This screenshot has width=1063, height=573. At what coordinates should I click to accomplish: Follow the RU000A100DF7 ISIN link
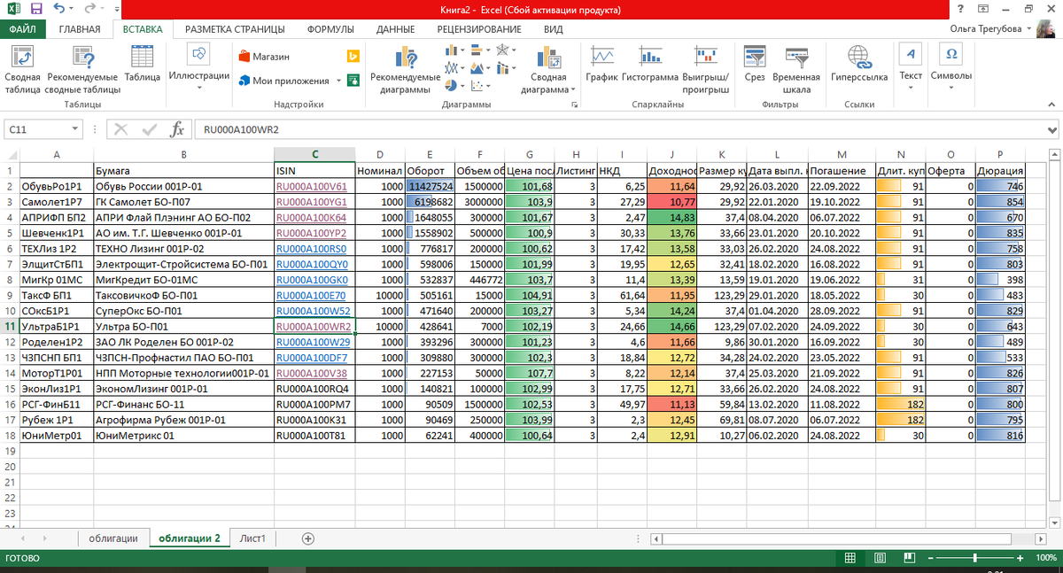(311, 358)
